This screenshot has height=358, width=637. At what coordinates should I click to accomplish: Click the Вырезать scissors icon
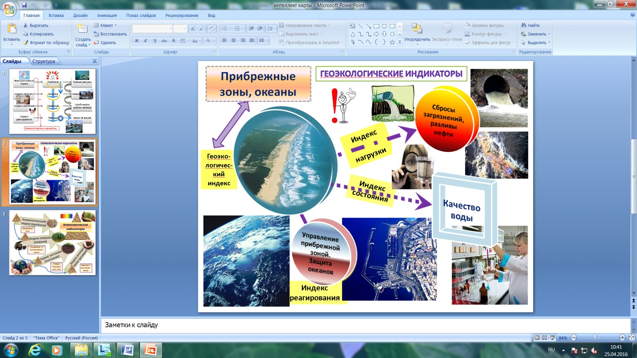click(x=26, y=25)
